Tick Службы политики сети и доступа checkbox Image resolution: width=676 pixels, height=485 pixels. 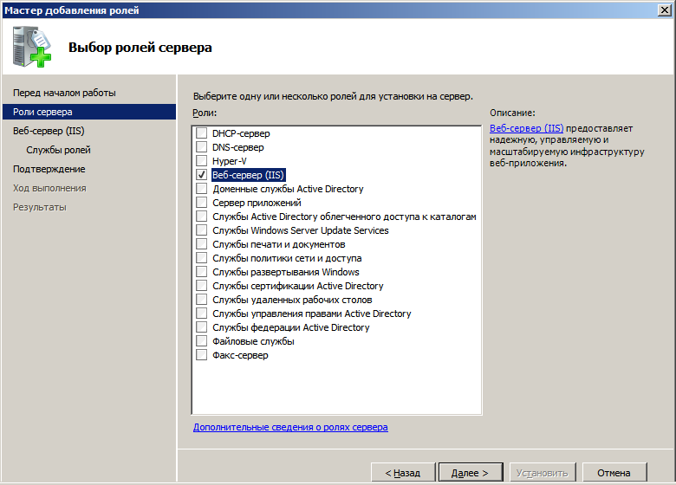(201, 258)
